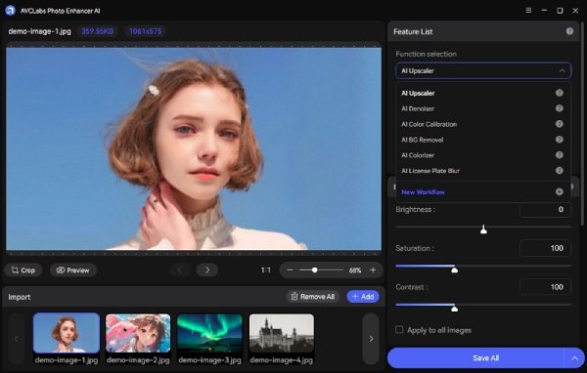Expand the Save All options arrow
This screenshot has width=587, height=373.
(574, 358)
